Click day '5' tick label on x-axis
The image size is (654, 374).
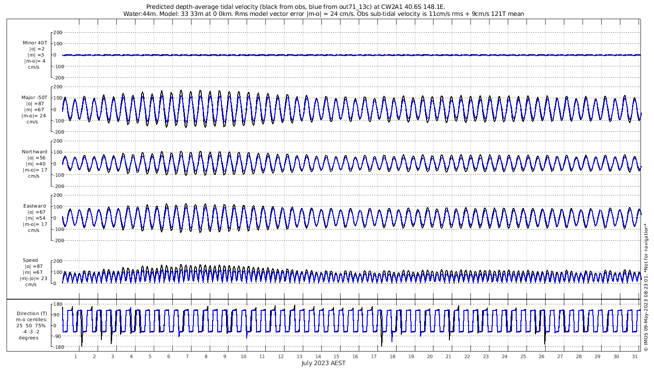(150, 357)
